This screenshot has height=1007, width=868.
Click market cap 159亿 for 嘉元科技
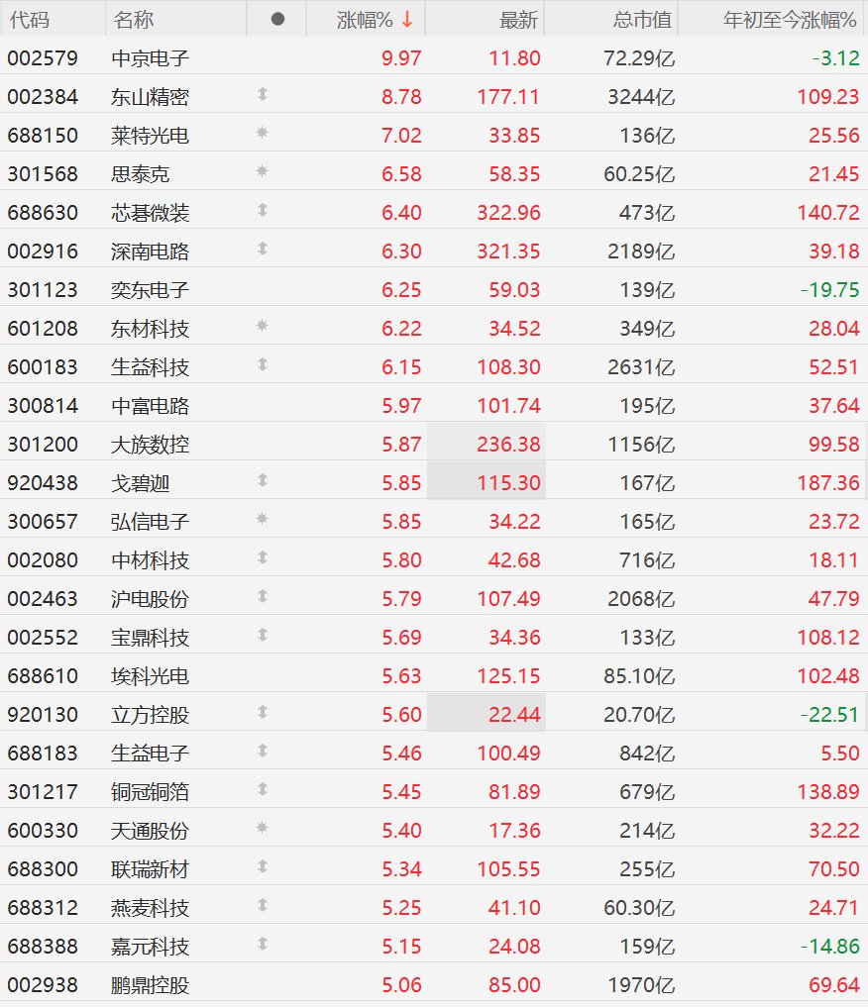click(x=647, y=947)
